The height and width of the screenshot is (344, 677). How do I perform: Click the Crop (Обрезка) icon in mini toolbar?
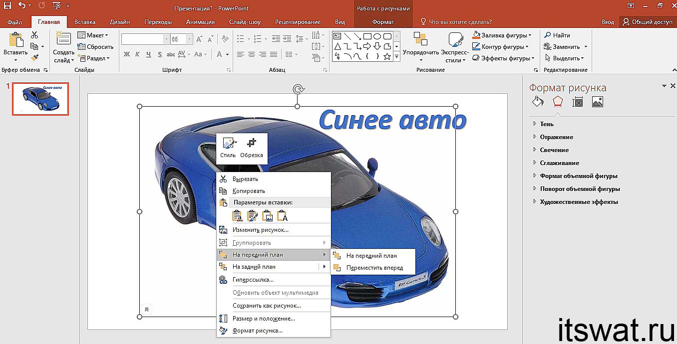(251, 144)
